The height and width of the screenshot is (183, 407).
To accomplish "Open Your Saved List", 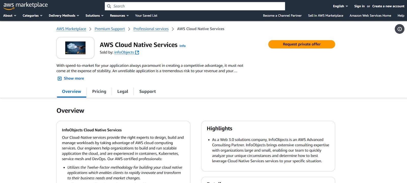I will pyautogui.click(x=146, y=16).
